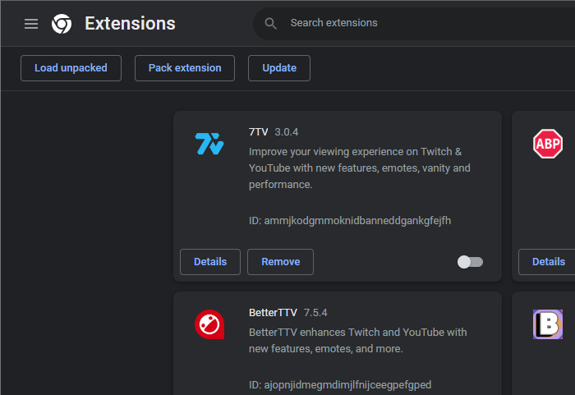This screenshot has height=395, width=575.
Task: Focus the Search extensions field
Action: pos(411,23)
